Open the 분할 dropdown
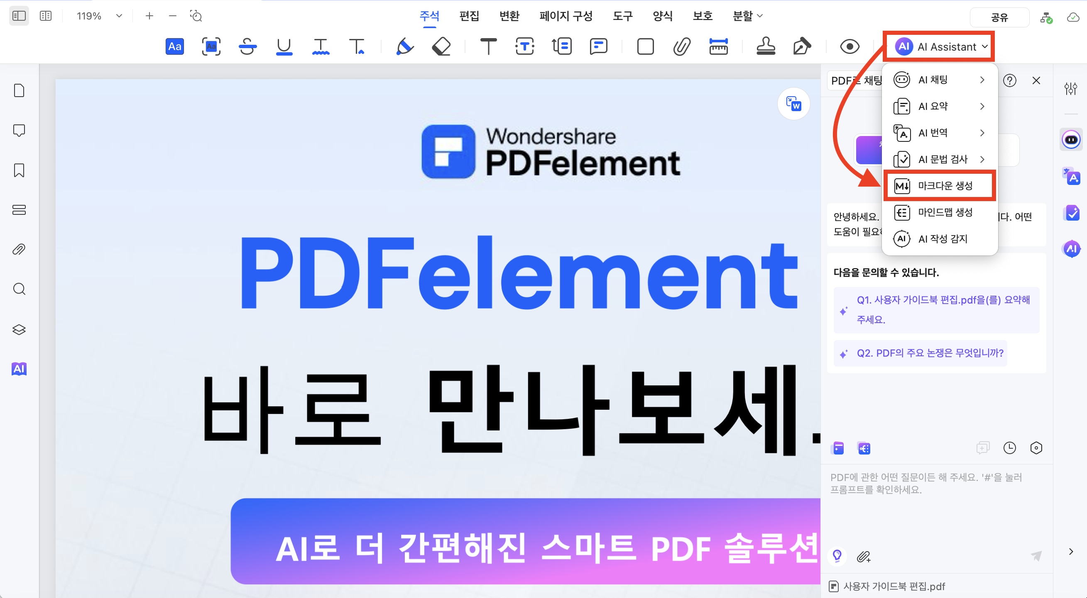 747,16
